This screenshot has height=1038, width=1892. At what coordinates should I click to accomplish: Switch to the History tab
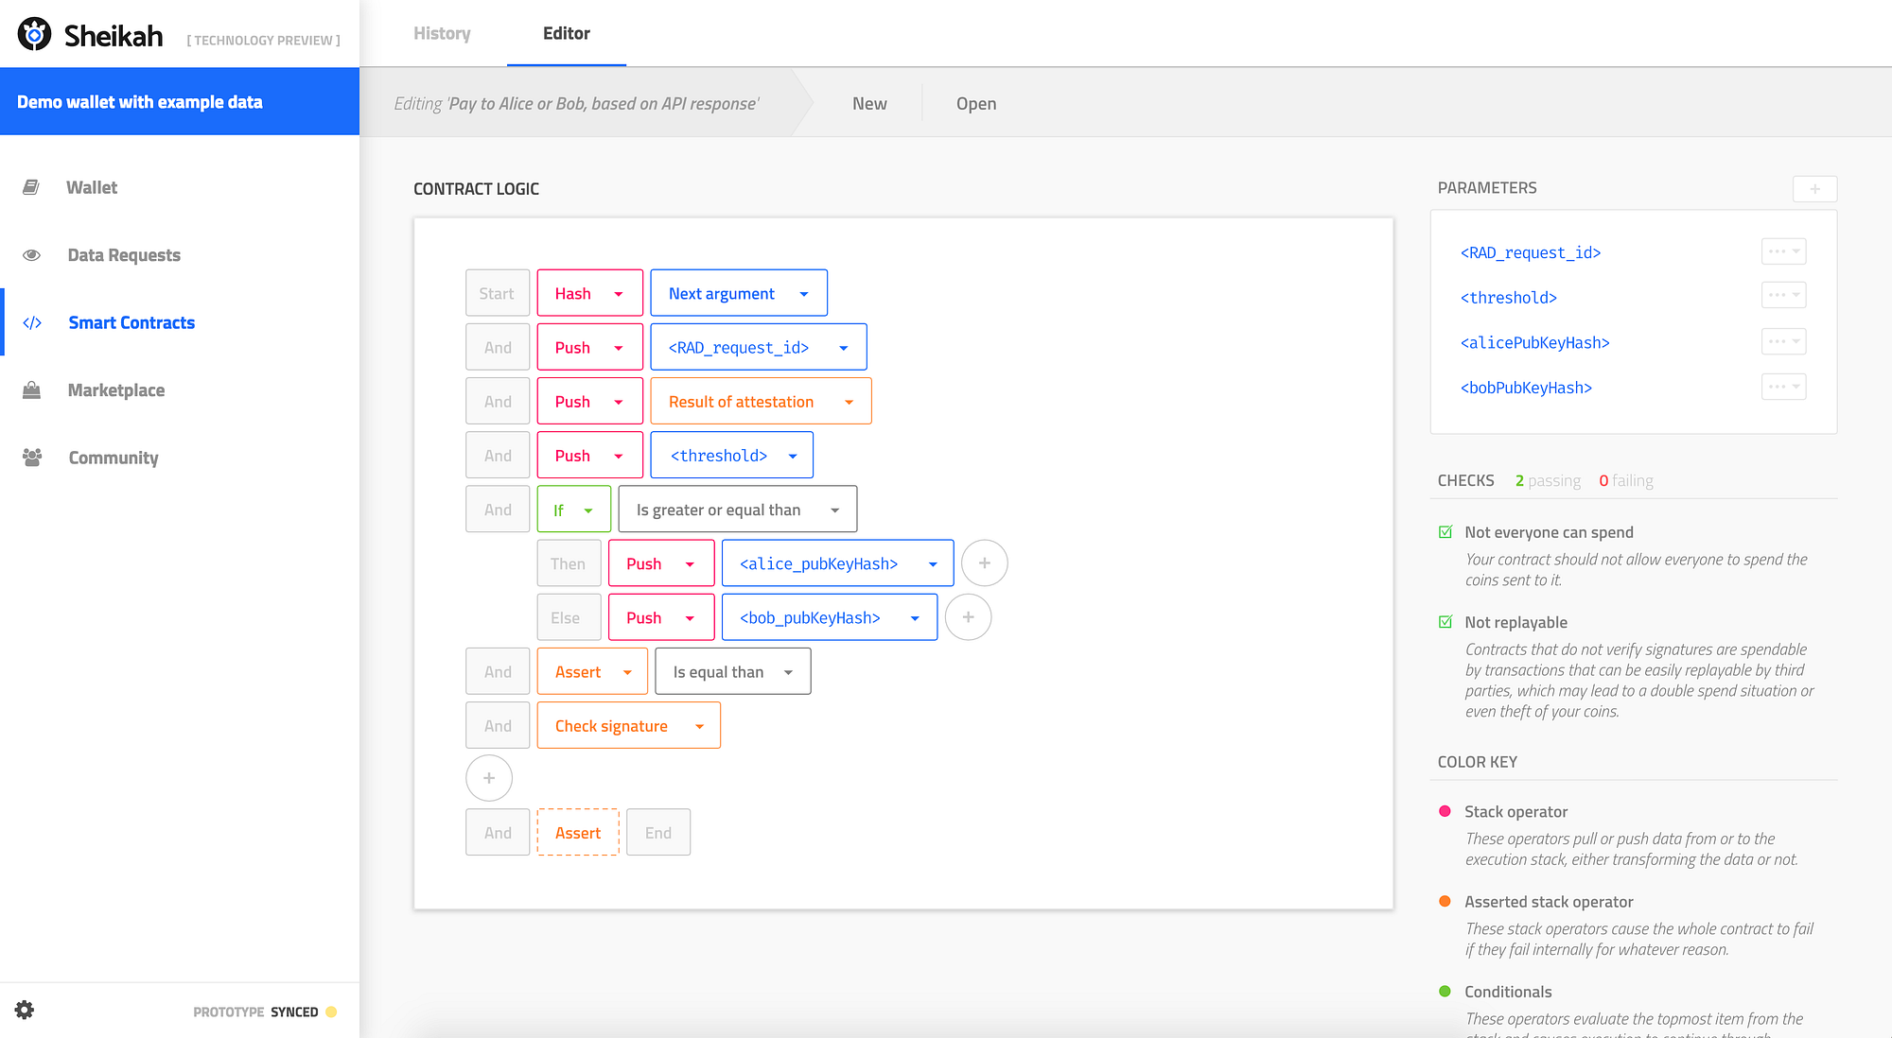tap(442, 34)
